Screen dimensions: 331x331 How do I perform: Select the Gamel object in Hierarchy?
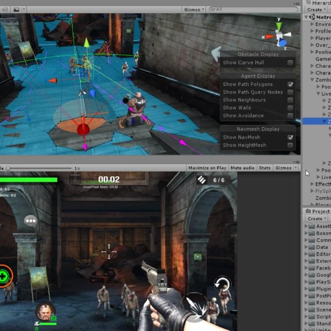[323, 59]
